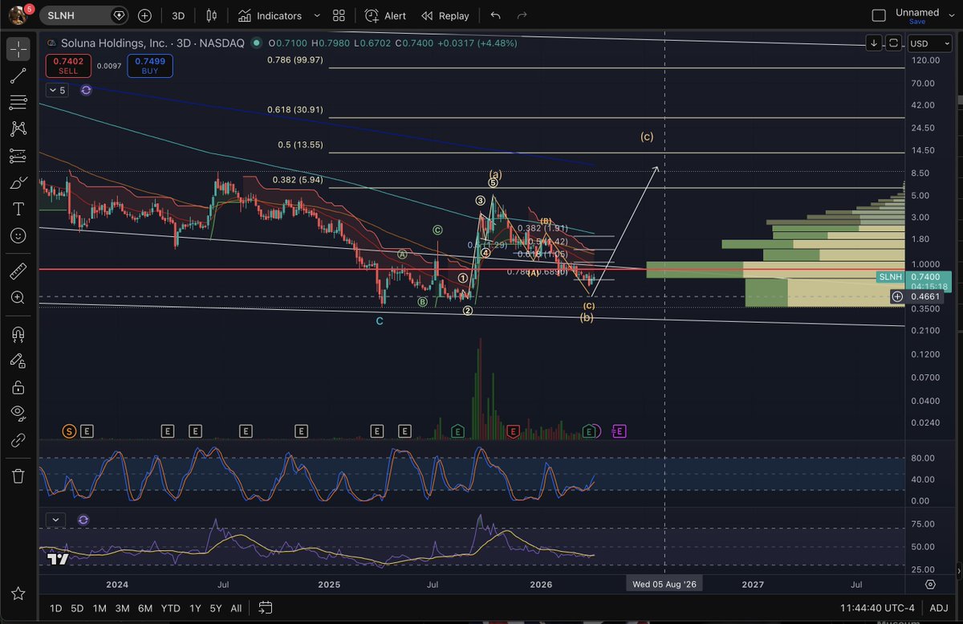Tick the checkbox next to Unnamed layout

point(879,15)
